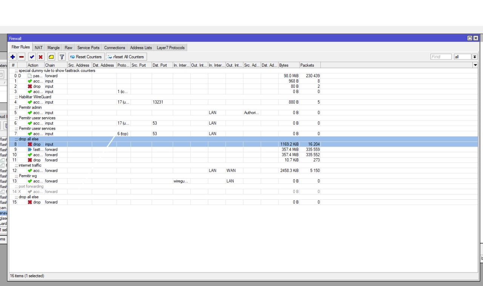
Task: Click the WAN out interface cell
Action: point(231,171)
